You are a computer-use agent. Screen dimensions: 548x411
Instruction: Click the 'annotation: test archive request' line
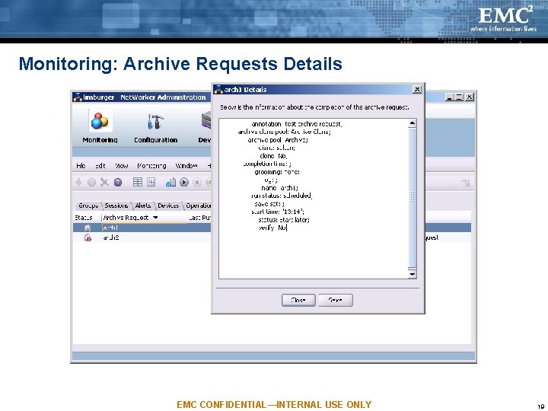297,124
